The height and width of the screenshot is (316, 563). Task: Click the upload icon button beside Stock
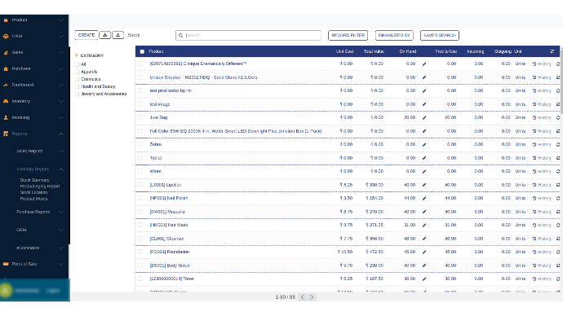click(117, 35)
